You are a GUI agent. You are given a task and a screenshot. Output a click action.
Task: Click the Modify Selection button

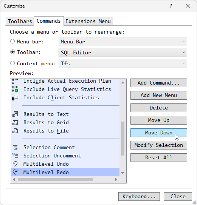[159, 145]
